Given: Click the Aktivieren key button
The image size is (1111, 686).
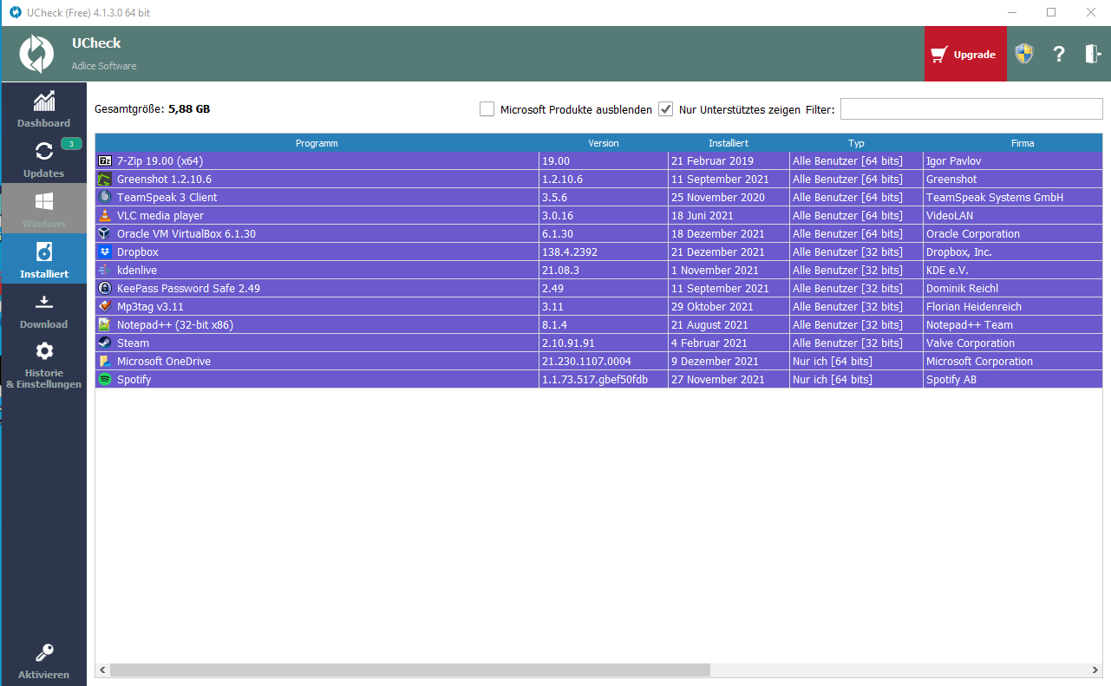Looking at the screenshot, I should point(43,661).
